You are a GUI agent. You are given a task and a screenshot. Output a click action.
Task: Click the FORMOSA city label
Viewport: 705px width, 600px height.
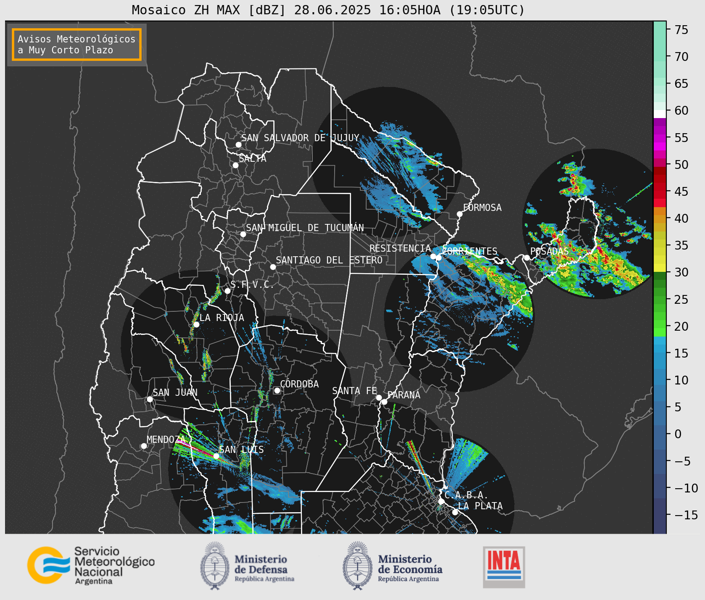point(482,208)
